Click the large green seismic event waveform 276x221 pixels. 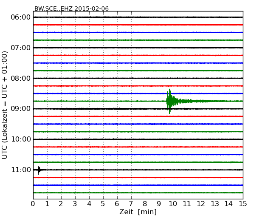[170, 101]
